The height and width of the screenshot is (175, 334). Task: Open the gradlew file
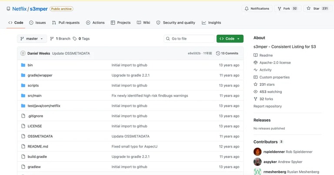(x=34, y=167)
